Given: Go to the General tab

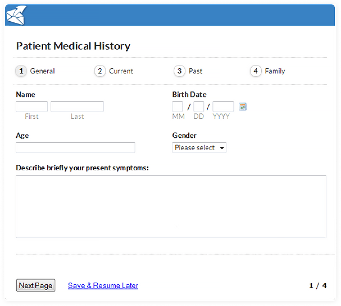Looking at the screenshot, I should [42, 71].
